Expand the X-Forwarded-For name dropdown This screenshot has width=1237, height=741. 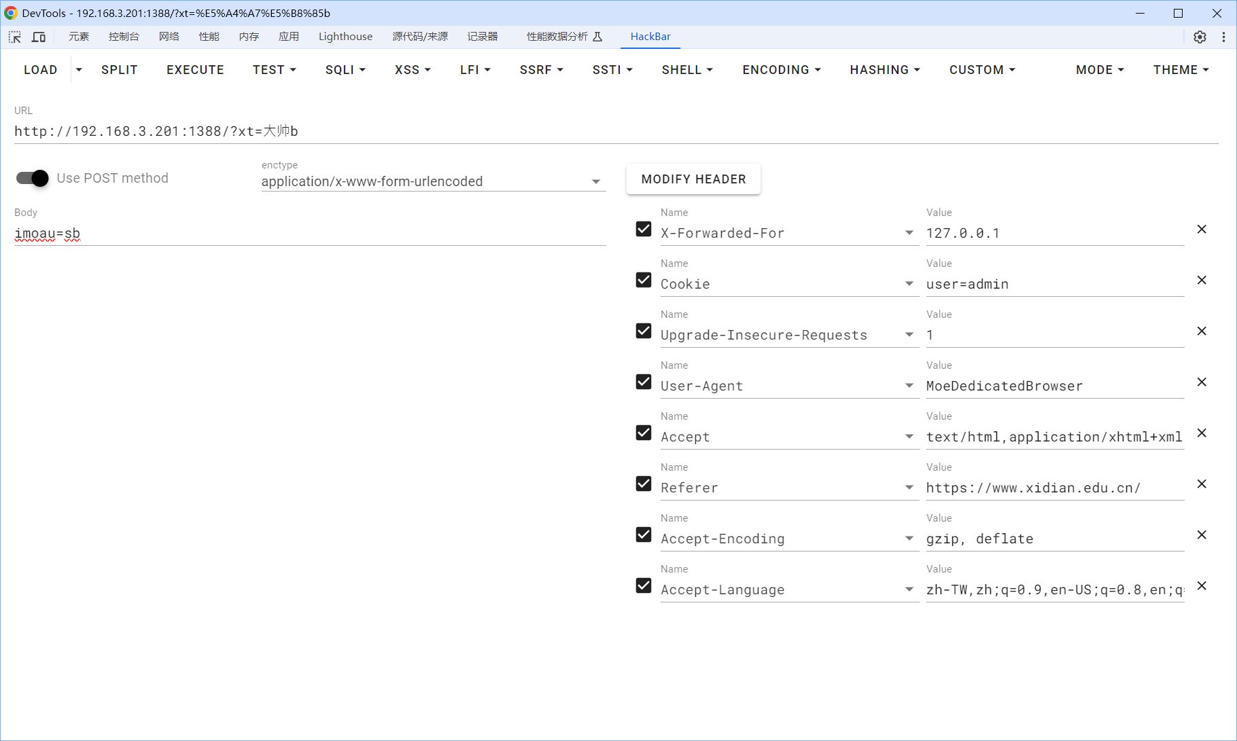pos(909,233)
